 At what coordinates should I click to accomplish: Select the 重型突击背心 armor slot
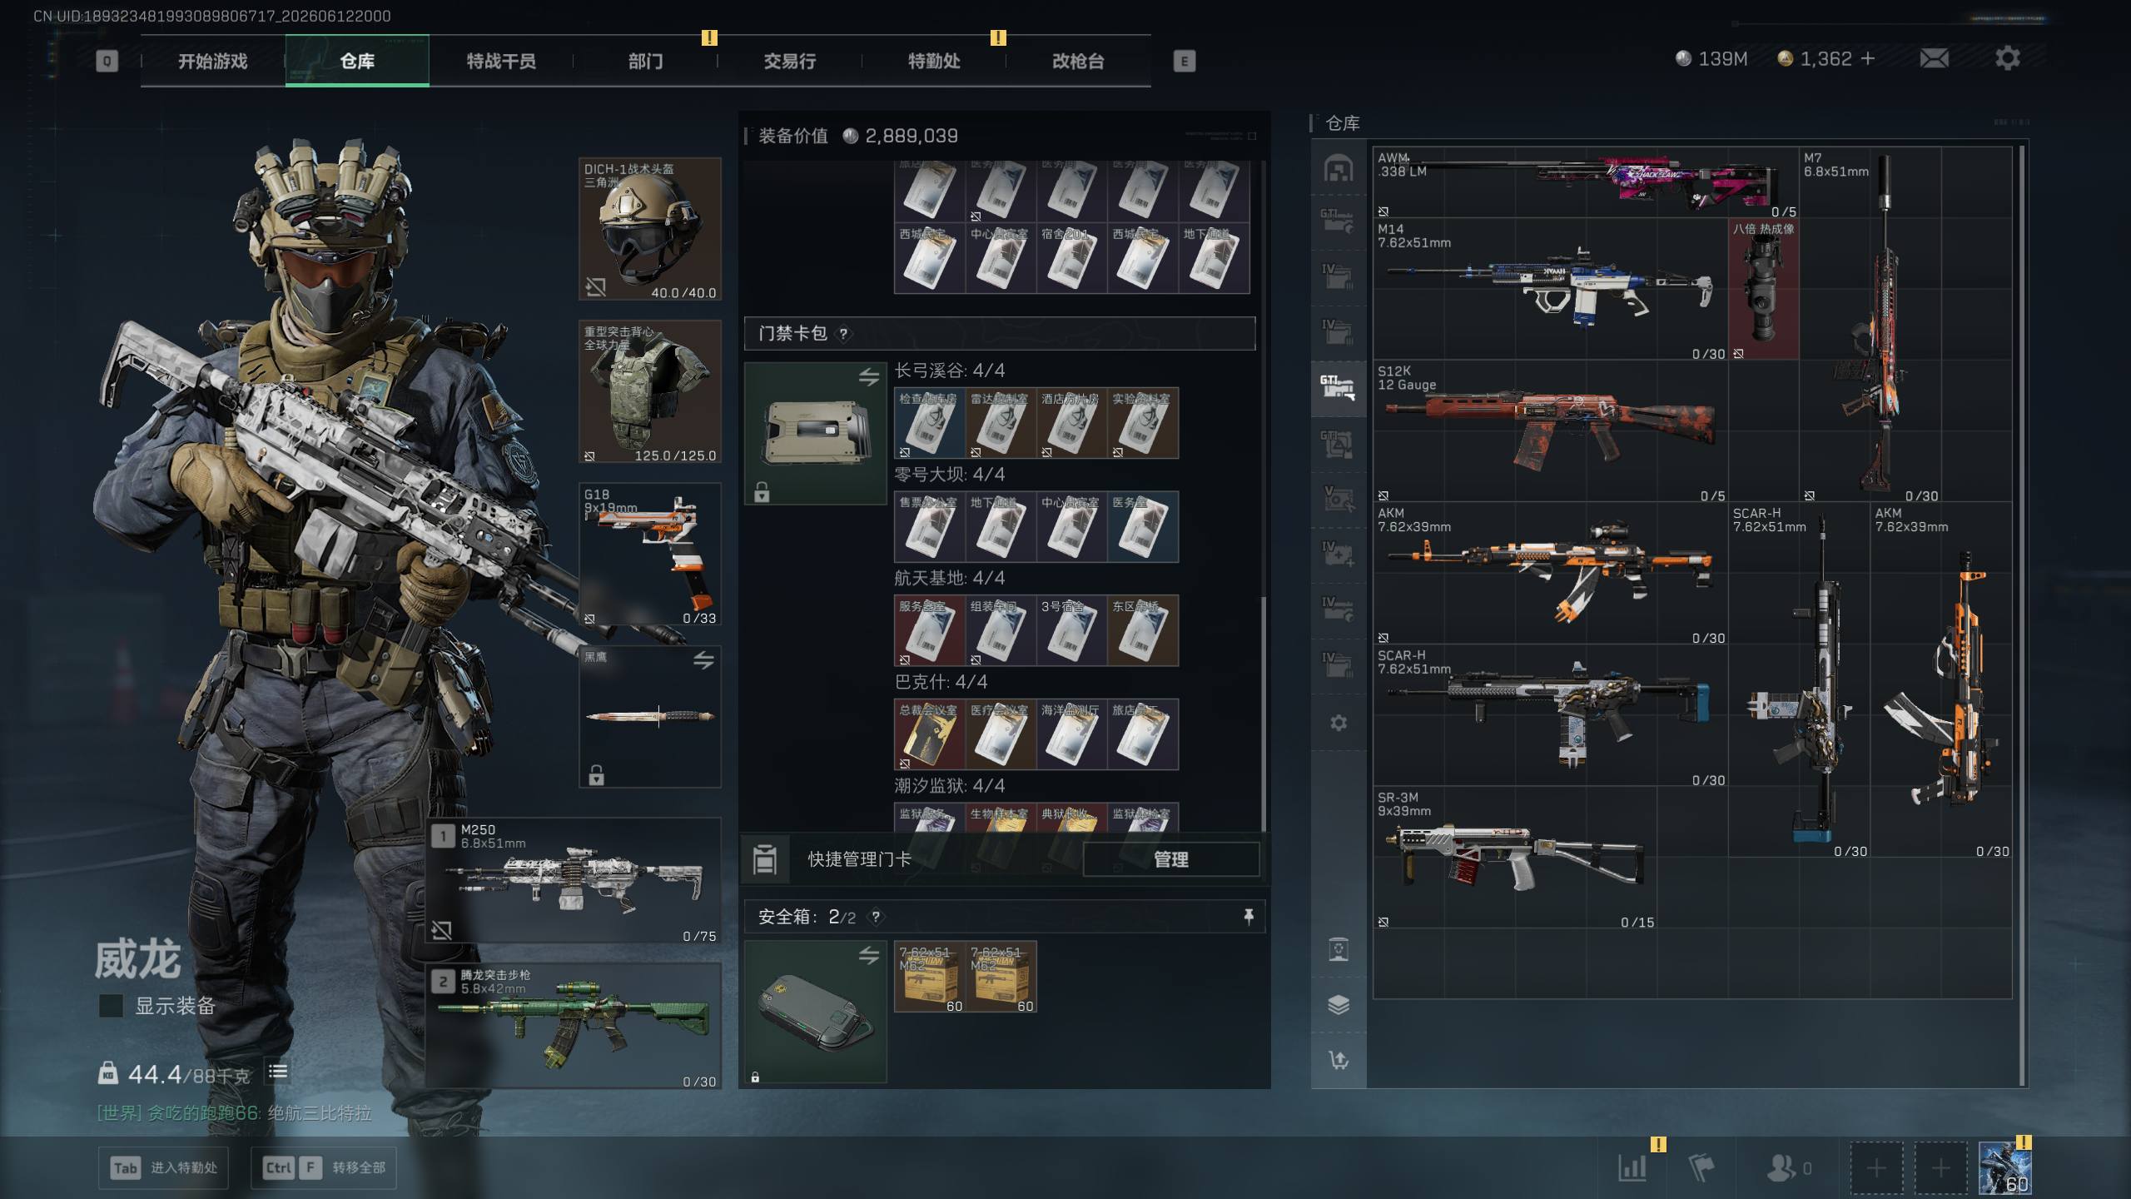point(650,391)
